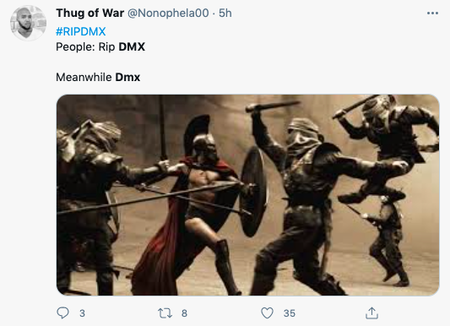The height and width of the screenshot is (326, 450).
Task: Like the tweet with the heart icon
Action: tap(267, 313)
